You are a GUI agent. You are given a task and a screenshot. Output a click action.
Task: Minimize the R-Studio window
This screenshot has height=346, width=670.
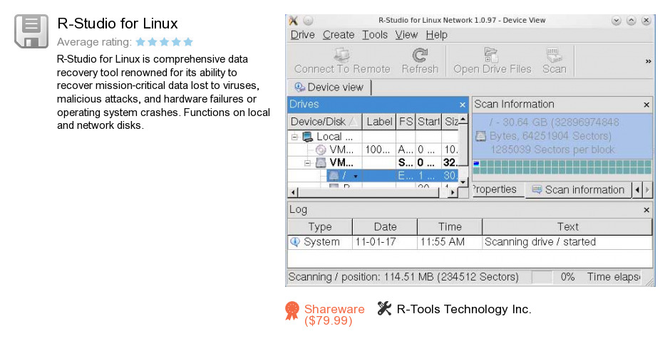[x=616, y=21]
